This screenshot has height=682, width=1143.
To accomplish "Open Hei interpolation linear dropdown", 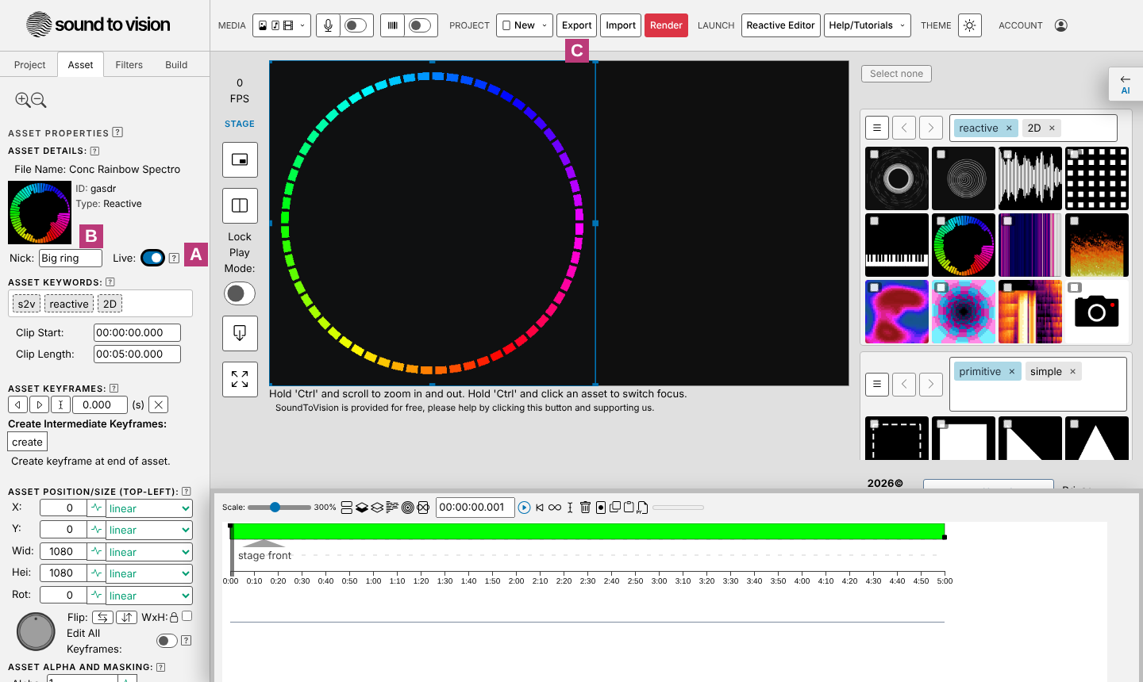I will 149,573.
